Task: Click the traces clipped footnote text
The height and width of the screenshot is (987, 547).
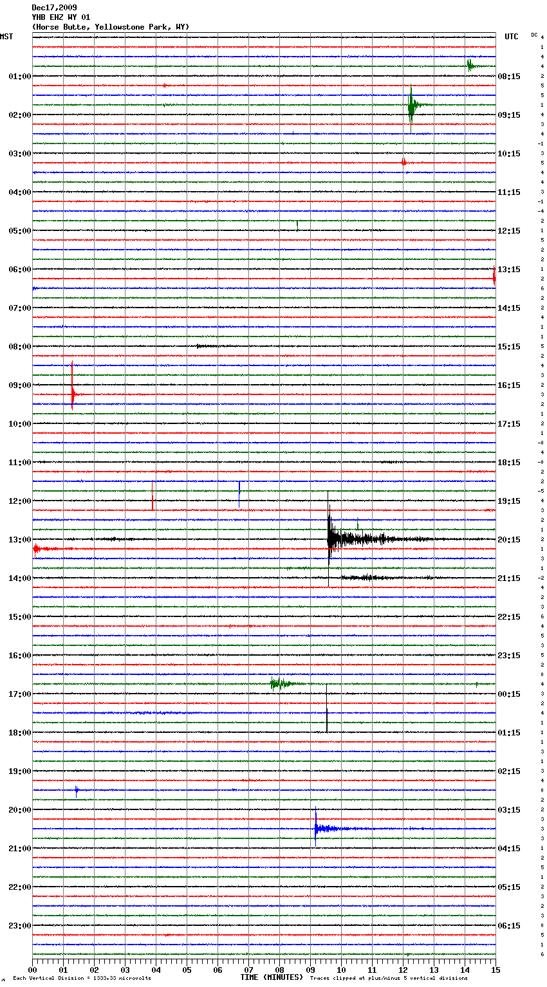Action: [x=389, y=979]
